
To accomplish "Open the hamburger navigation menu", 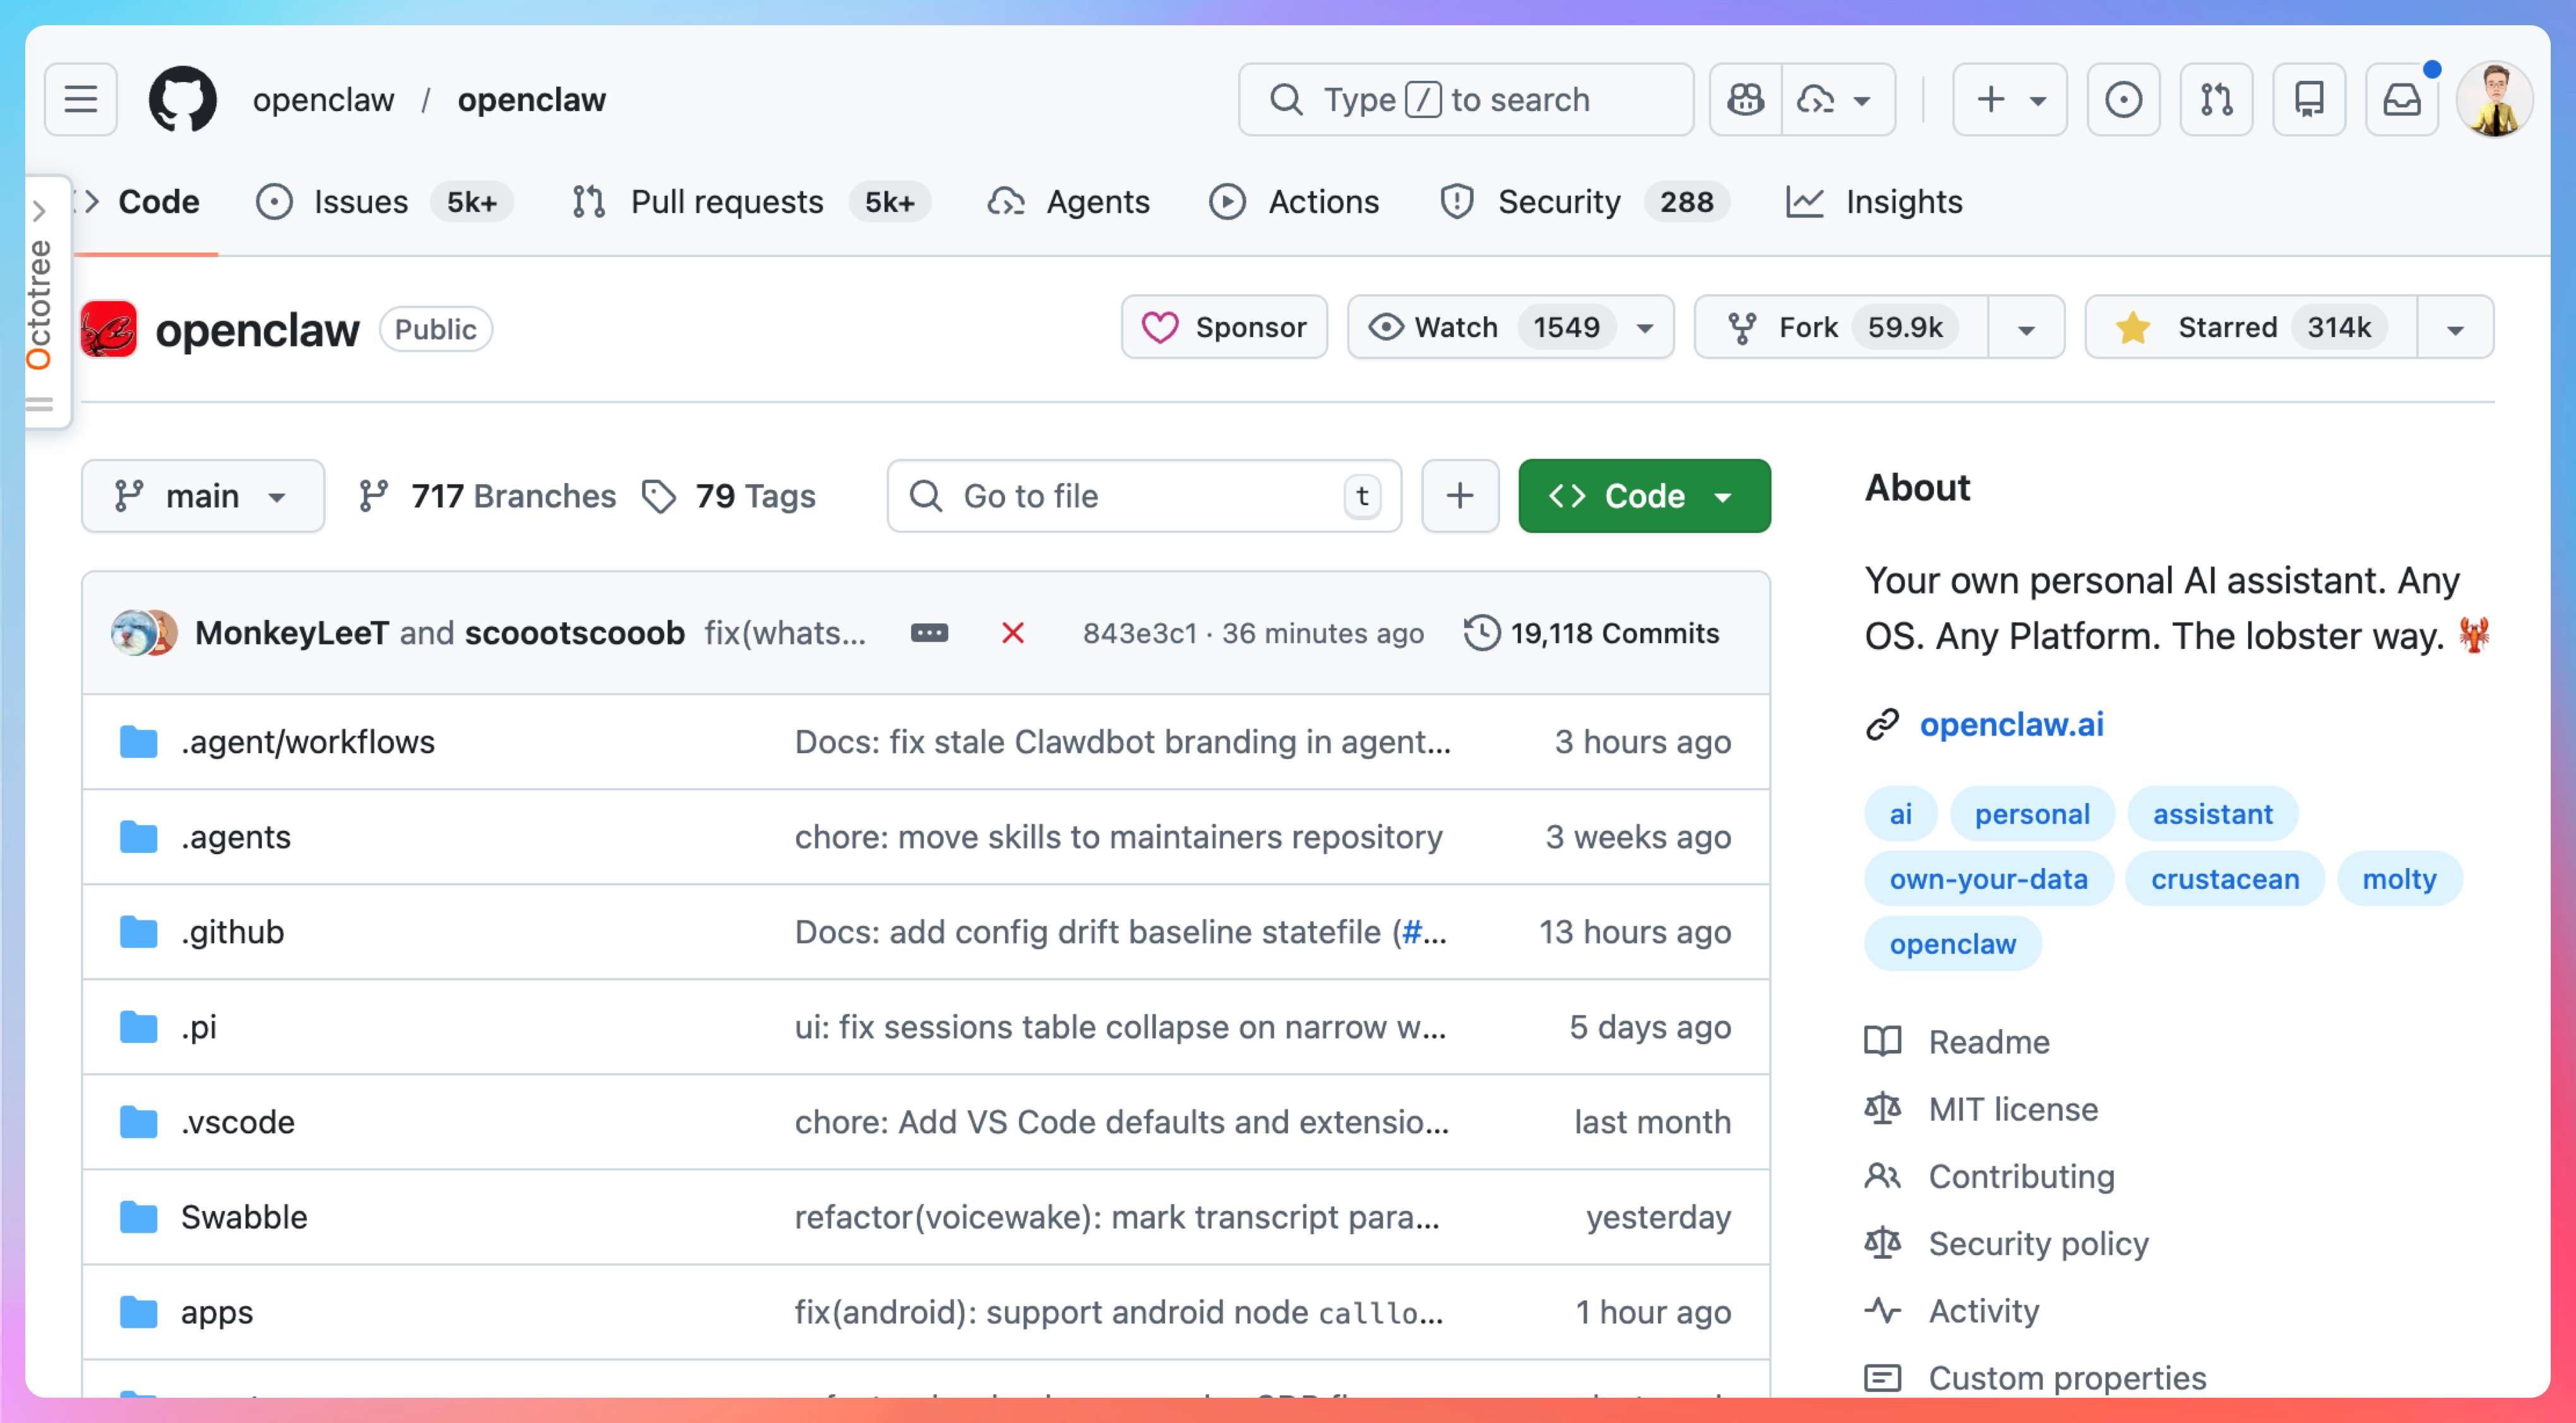I will pyautogui.click(x=81, y=99).
